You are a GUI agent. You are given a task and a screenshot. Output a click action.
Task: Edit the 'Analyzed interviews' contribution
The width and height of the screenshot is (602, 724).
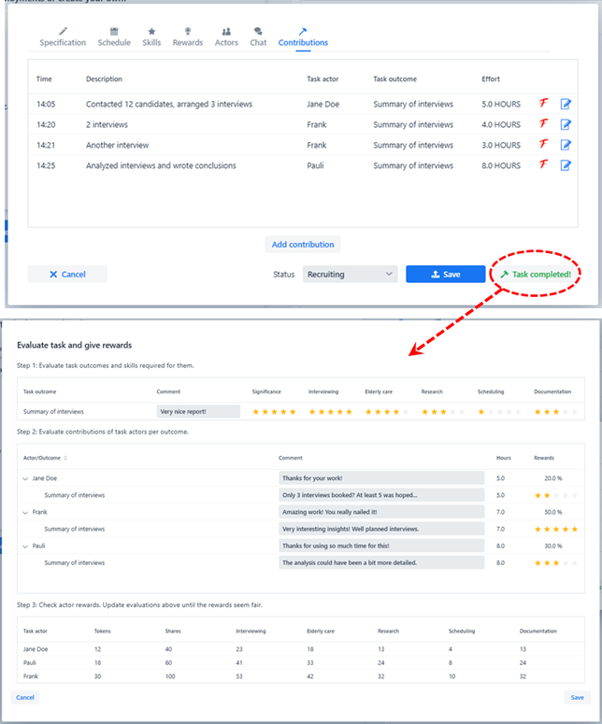(x=566, y=164)
